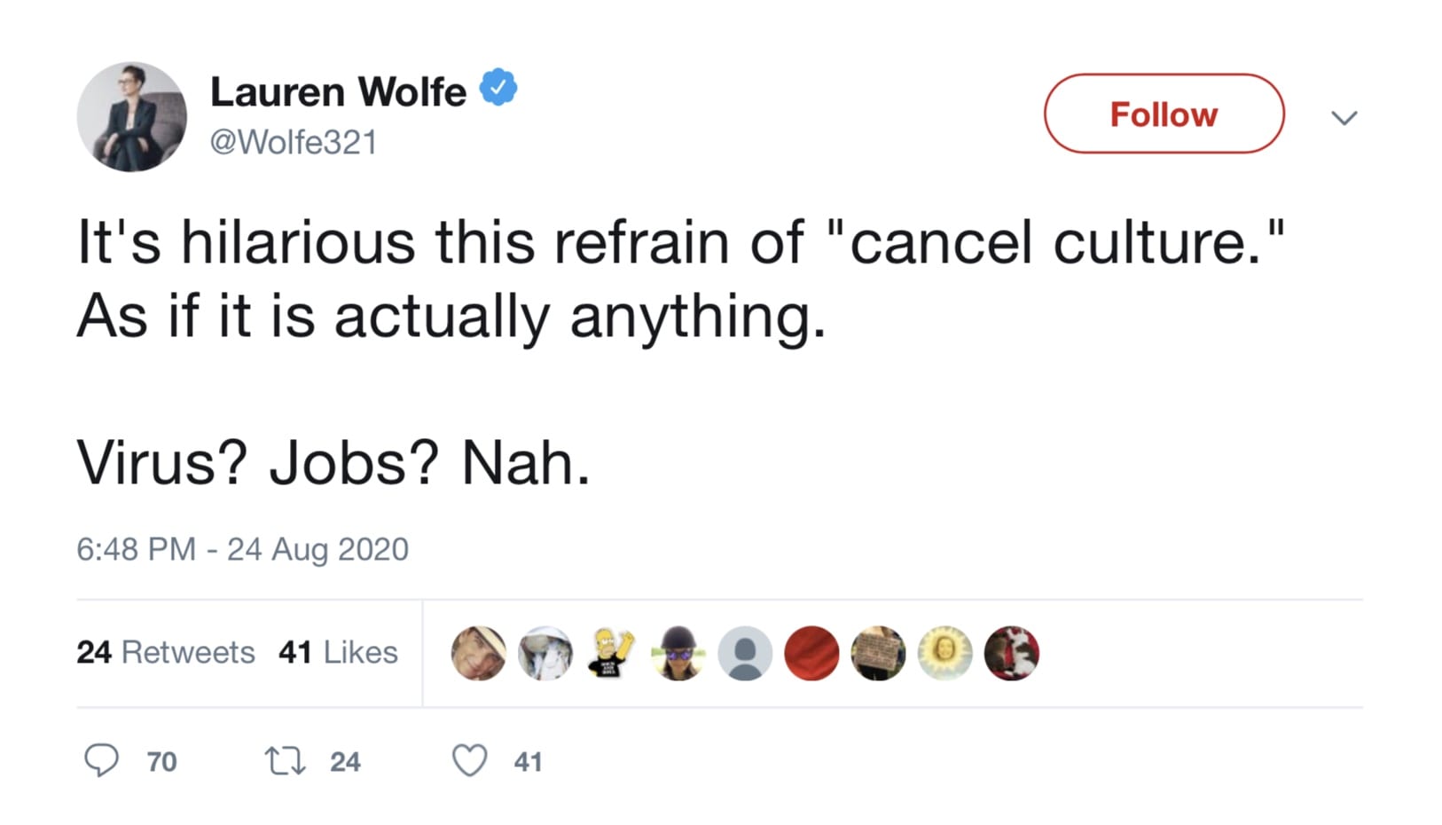Image resolution: width=1442 pixels, height=825 pixels.
Task: Click the reply speech bubble icon
Action: [x=101, y=761]
